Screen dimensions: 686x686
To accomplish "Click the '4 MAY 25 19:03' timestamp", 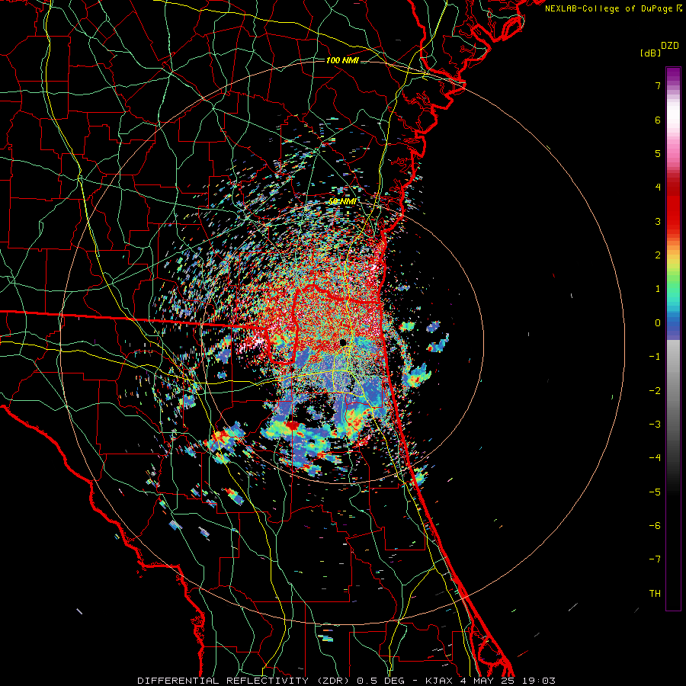I will click(x=508, y=681).
